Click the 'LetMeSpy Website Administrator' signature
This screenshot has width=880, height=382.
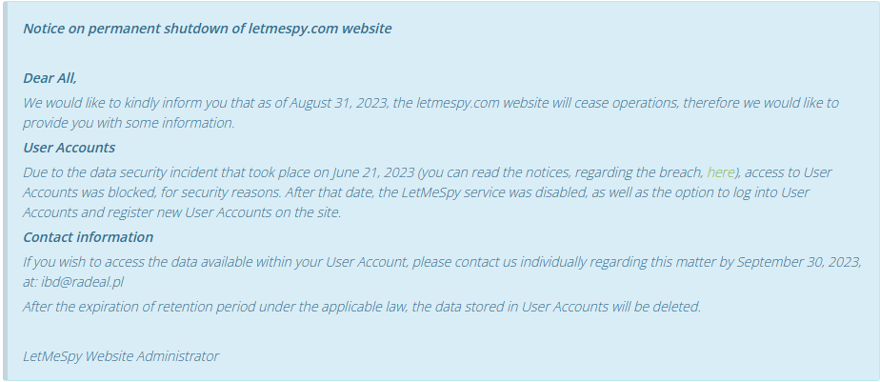coord(121,356)
